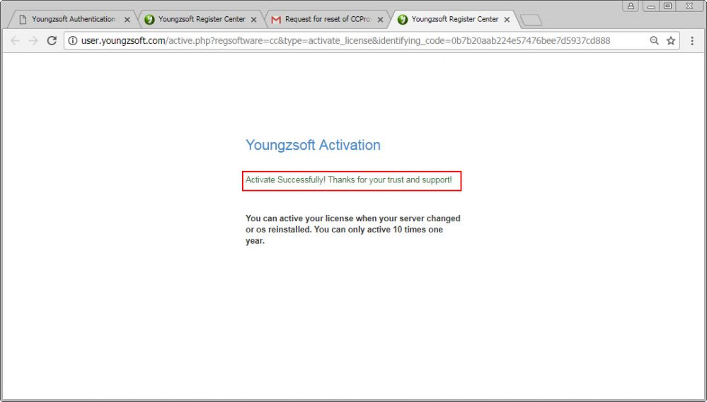This screenshot has width=707, height=402.
Task: Maximize the Chrome window
Action: click(x=668, y=6)
